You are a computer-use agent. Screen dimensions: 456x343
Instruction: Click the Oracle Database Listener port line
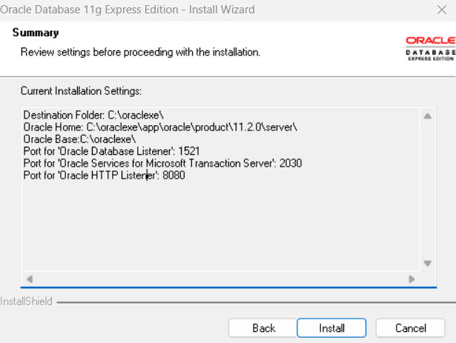[x=111, y=151]
